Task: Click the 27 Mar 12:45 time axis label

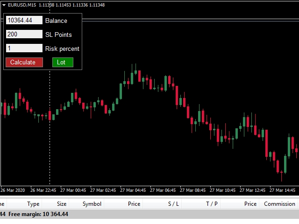Action: [x=252, y=190]
